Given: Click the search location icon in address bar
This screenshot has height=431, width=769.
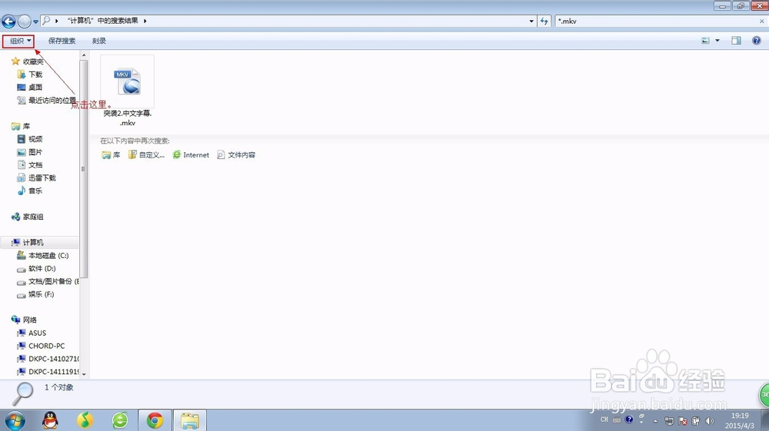Looking at the screenshot, I should [46, 21].
